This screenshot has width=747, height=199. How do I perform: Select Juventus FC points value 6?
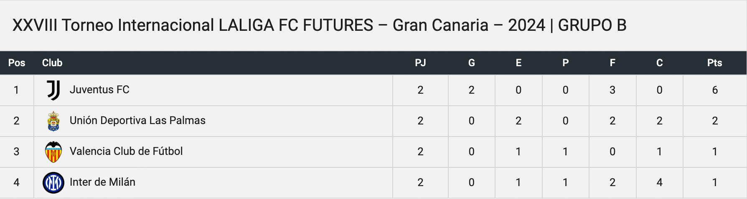(715, 90)
